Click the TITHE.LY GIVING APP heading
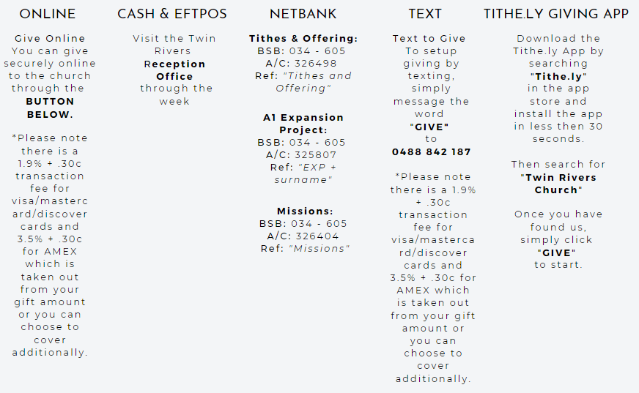Viewport: 639px width, 393px height. pyautogui.click(x=556, y=14)
